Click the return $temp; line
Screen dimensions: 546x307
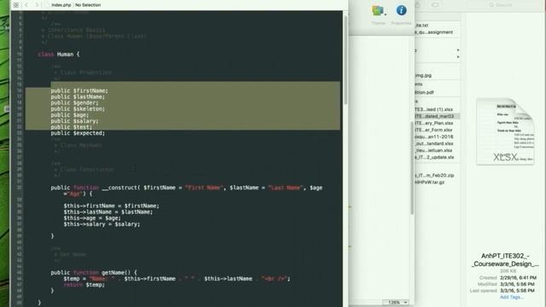pos(84,285)
